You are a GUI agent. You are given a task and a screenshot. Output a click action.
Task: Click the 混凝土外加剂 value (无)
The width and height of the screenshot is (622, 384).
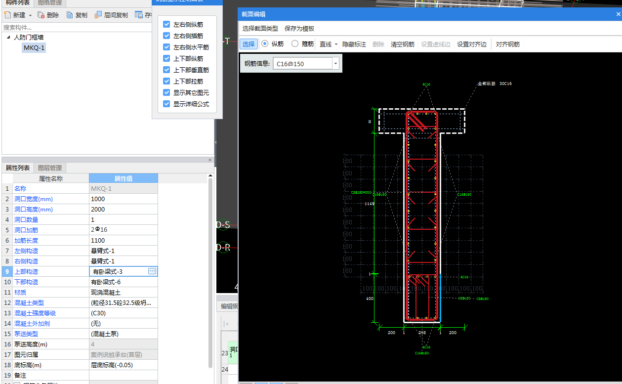[124, 323]
